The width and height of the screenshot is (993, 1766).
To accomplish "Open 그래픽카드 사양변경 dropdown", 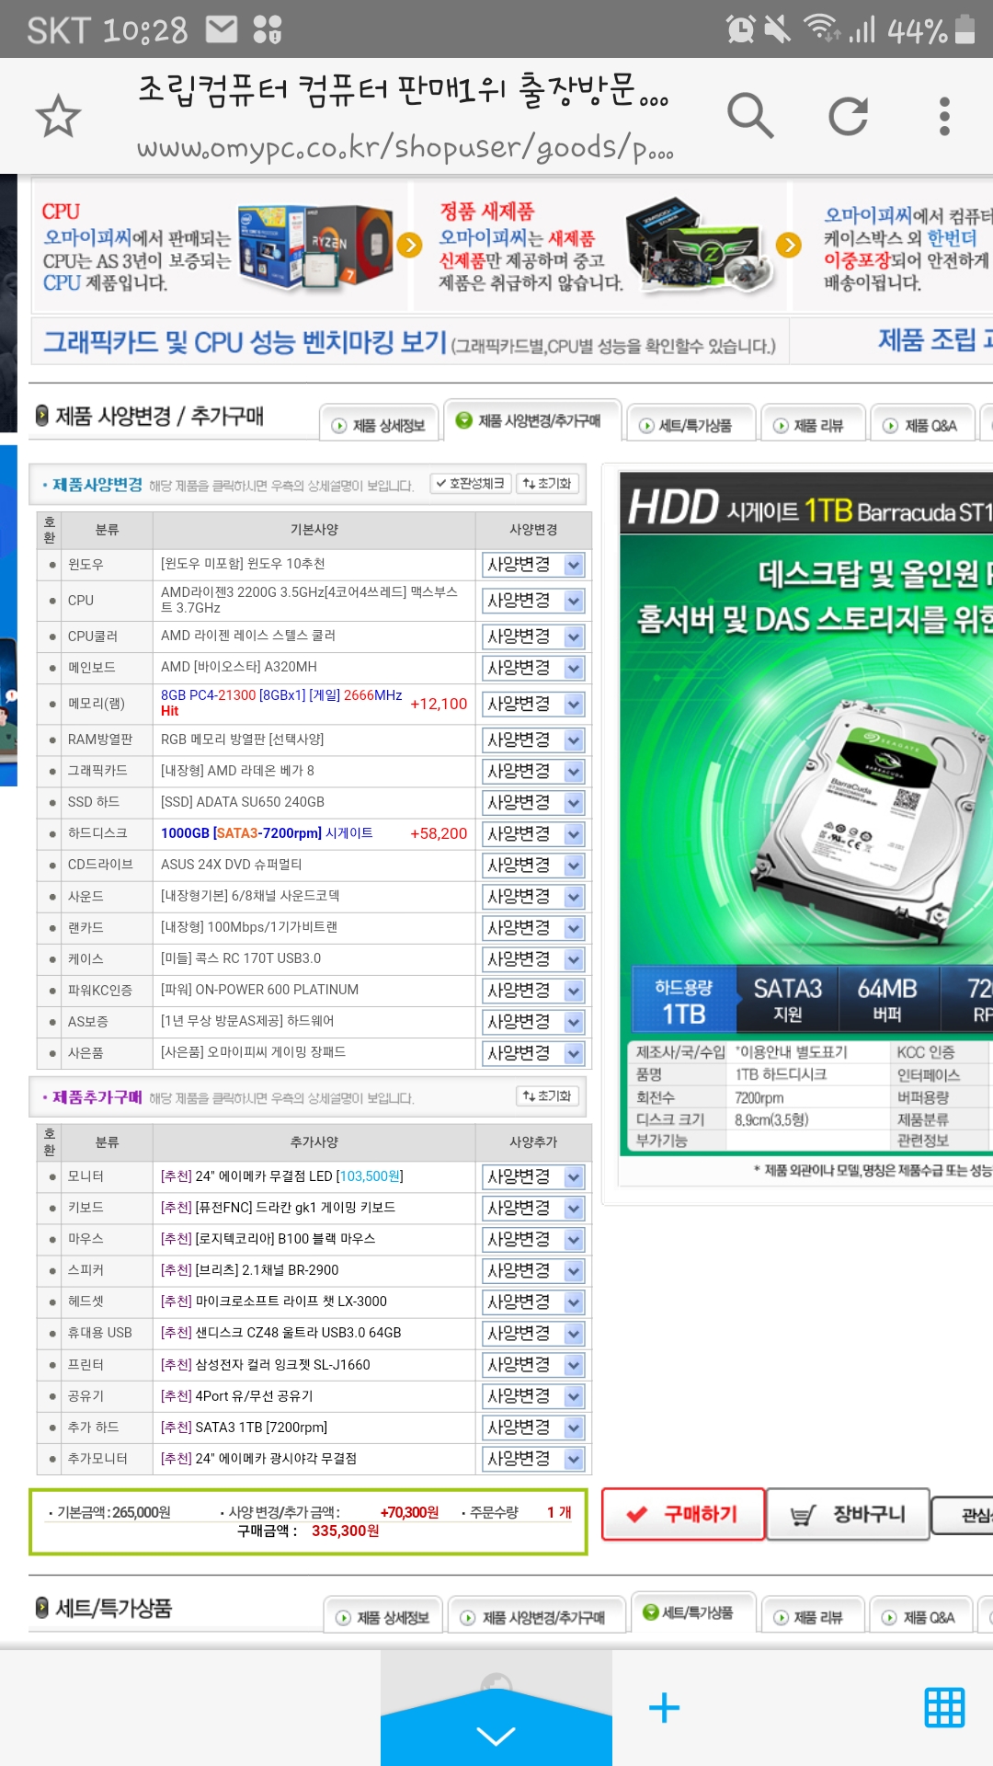I will pyautogui.click(x=534, y=772).
